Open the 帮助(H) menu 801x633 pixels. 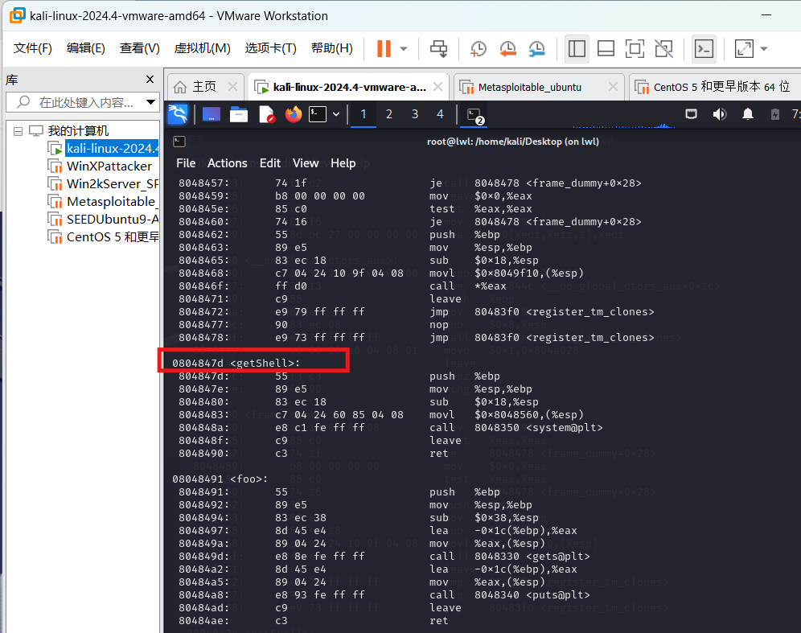(332, 48)
